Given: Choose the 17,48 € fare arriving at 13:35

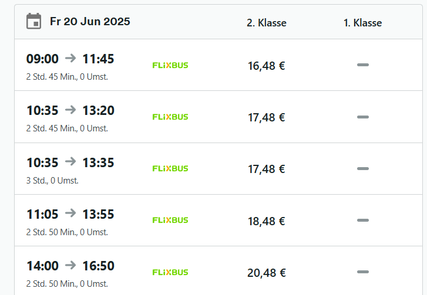Looking at the screenshot, I should (266, 169).
